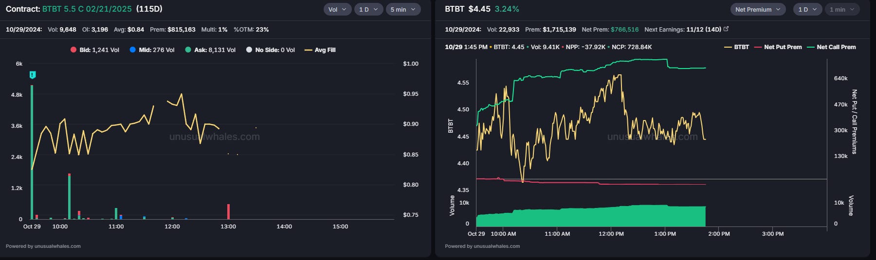The width and height of the screenshot is (876, 260).
Task: Click the teal alert flag marker on chart
Action: pyautogui.click(x=33, y=75)
